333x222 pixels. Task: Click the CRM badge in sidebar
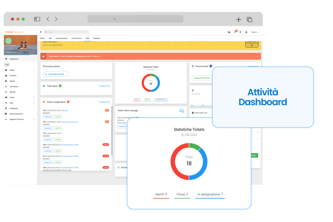pos(7,64)
